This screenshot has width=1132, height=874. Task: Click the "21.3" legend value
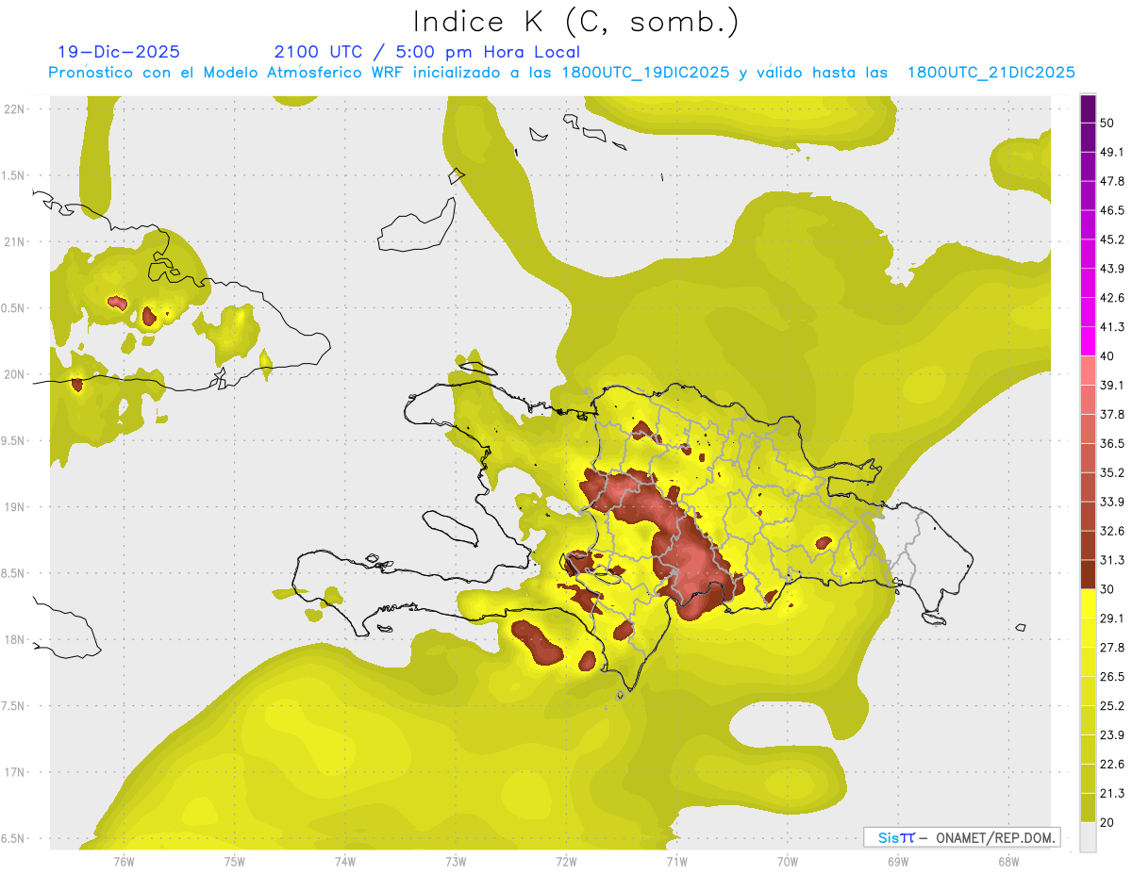[1112, 794]
